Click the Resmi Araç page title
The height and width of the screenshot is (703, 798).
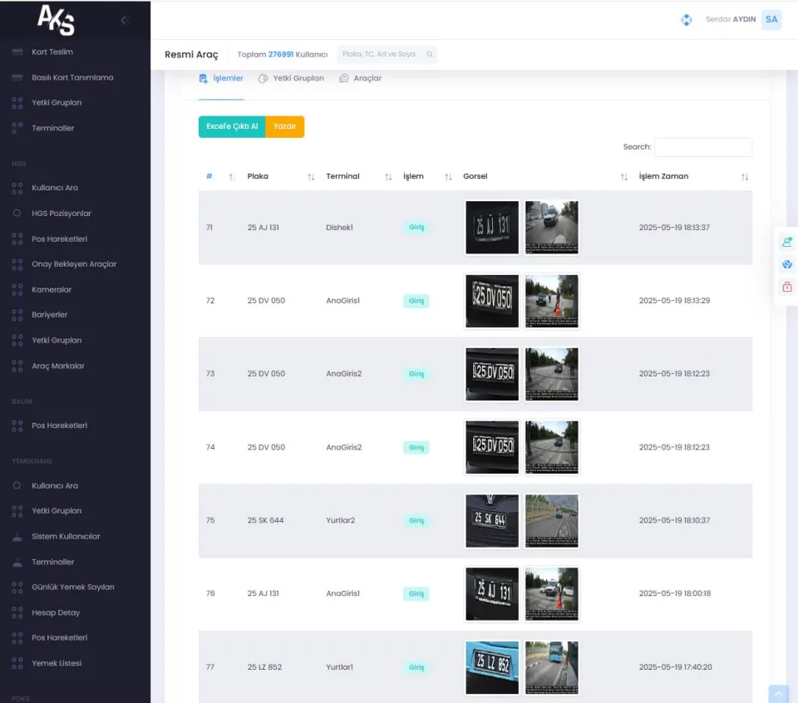click(x=191, y=55)
